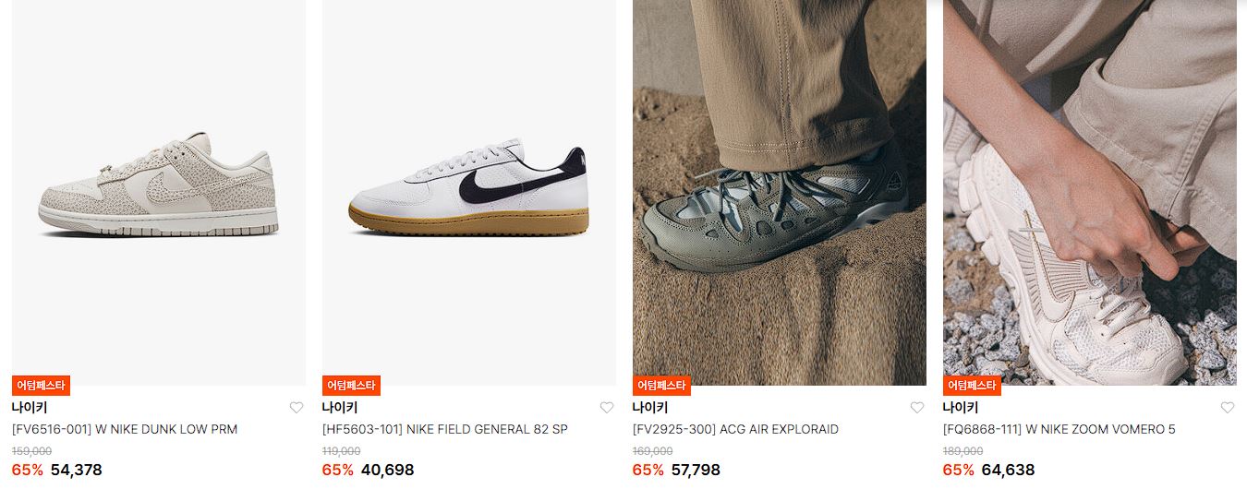Click the 64,638 discounted price
This screenshot has height=489, width=1247.
1009,471
